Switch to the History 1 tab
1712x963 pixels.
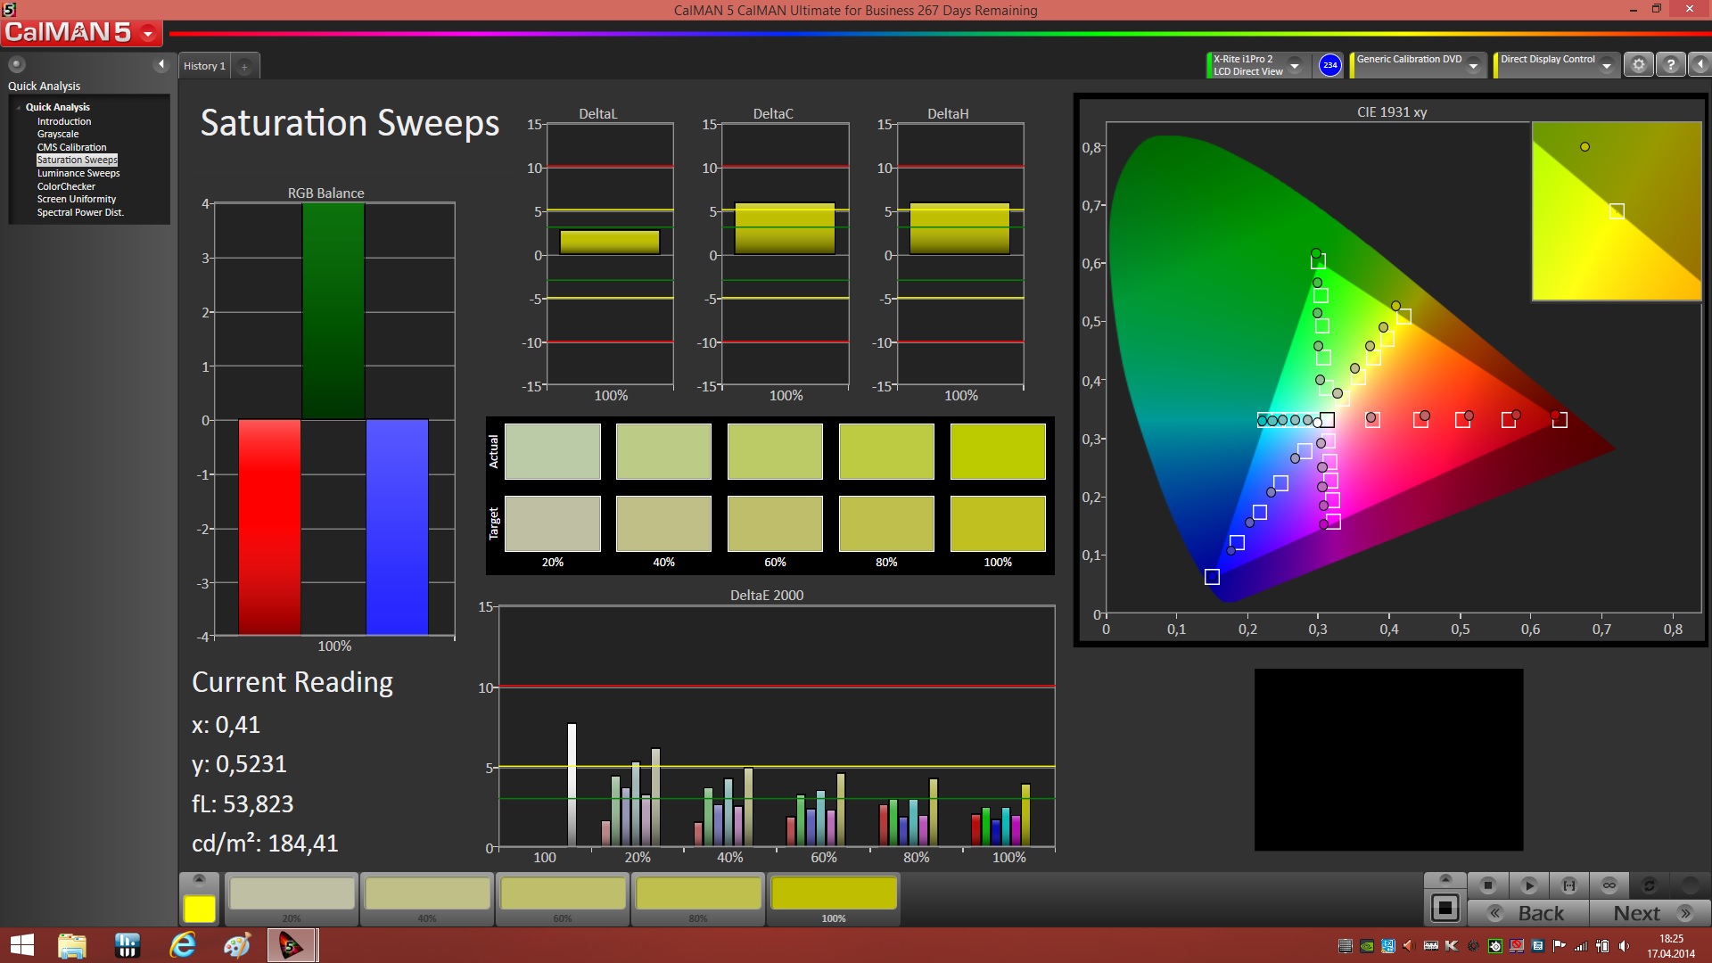(x=204, y=66)
